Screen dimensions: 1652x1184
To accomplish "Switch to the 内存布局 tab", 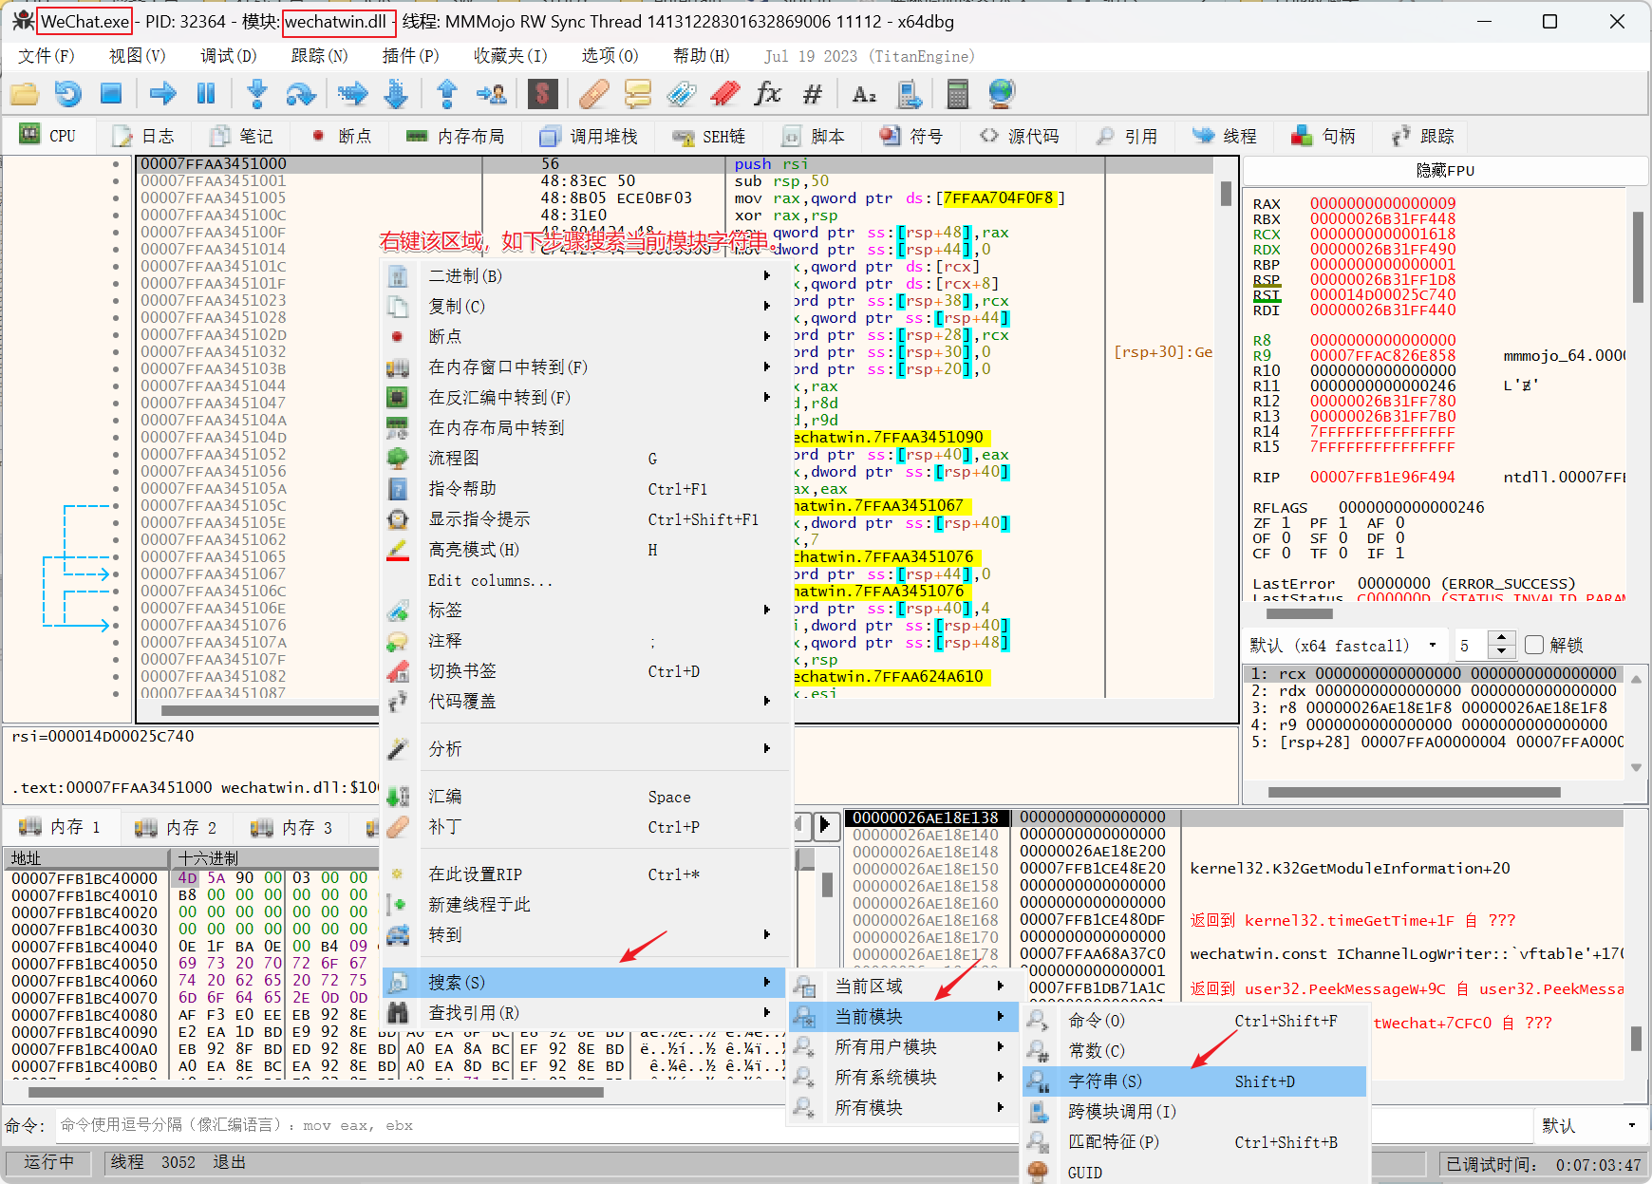I will tap(456, 137).
